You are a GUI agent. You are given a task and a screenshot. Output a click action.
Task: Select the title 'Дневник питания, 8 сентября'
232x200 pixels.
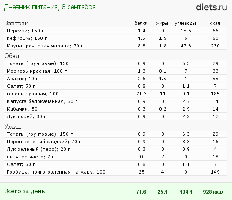tap(50, 7)
